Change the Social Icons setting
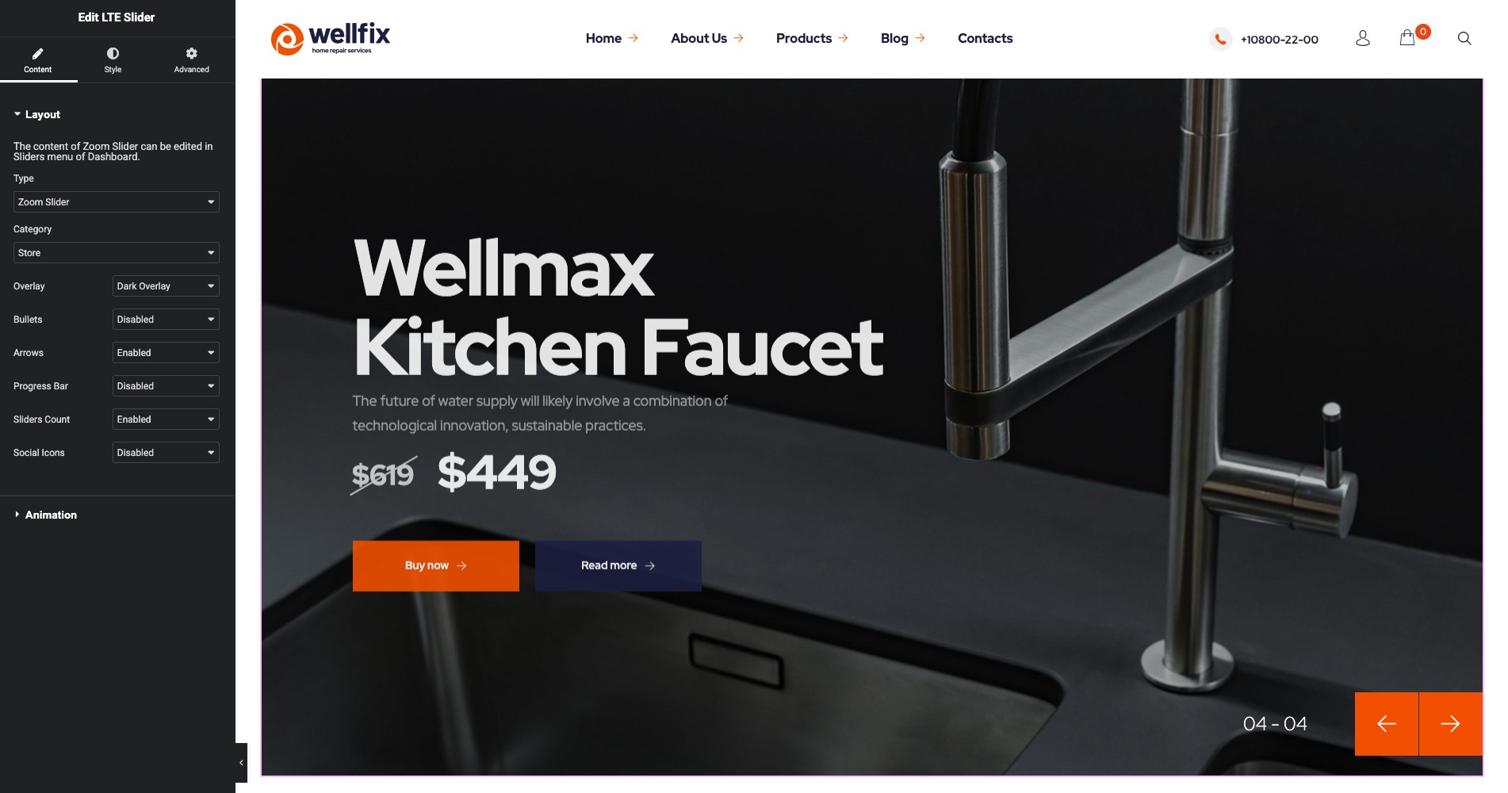The width and height of the screenshot is (1508, 793). (x=166, y=453)
